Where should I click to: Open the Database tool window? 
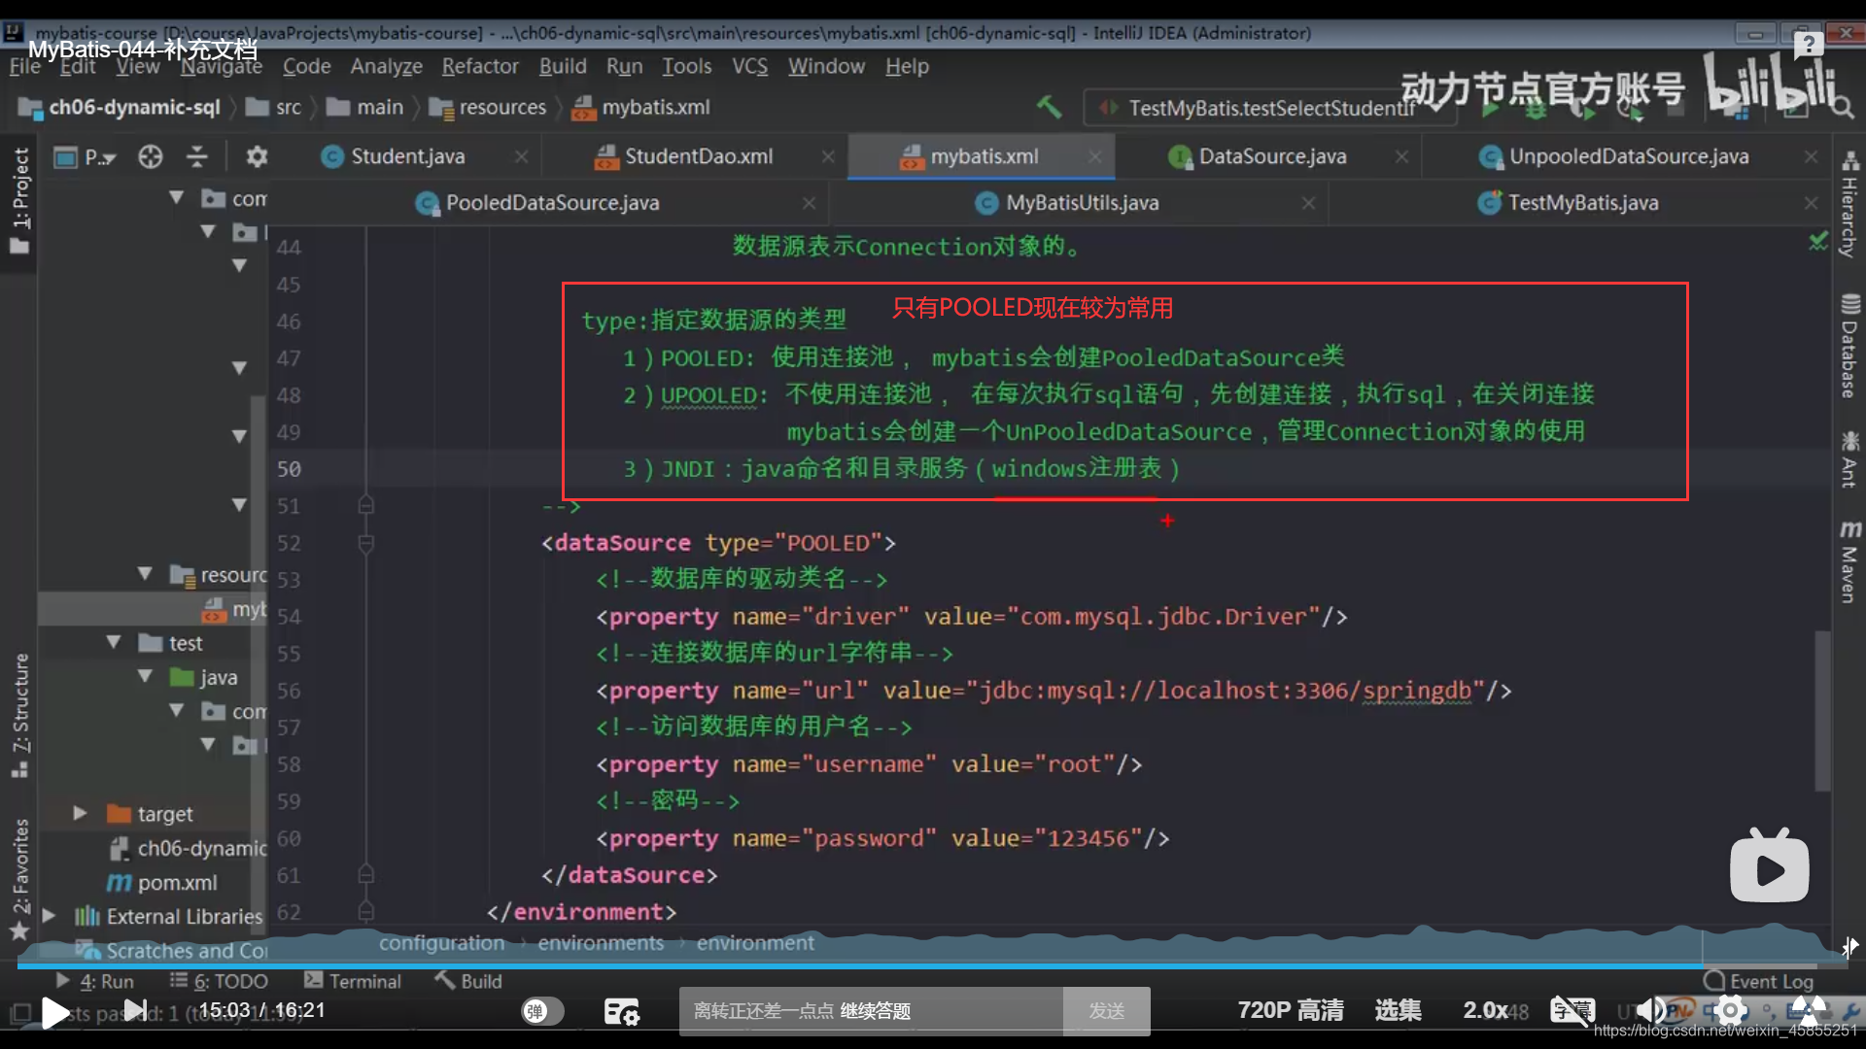click(1849, 347)
